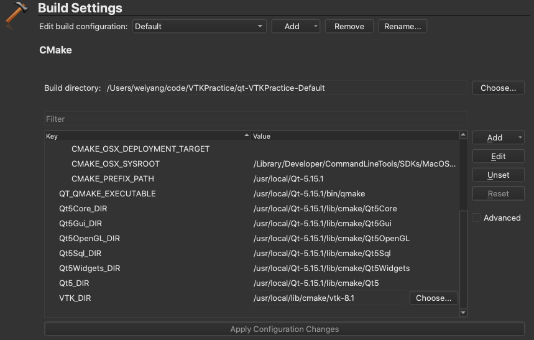Open the Default build configuration dropdown

pos(199,26)
